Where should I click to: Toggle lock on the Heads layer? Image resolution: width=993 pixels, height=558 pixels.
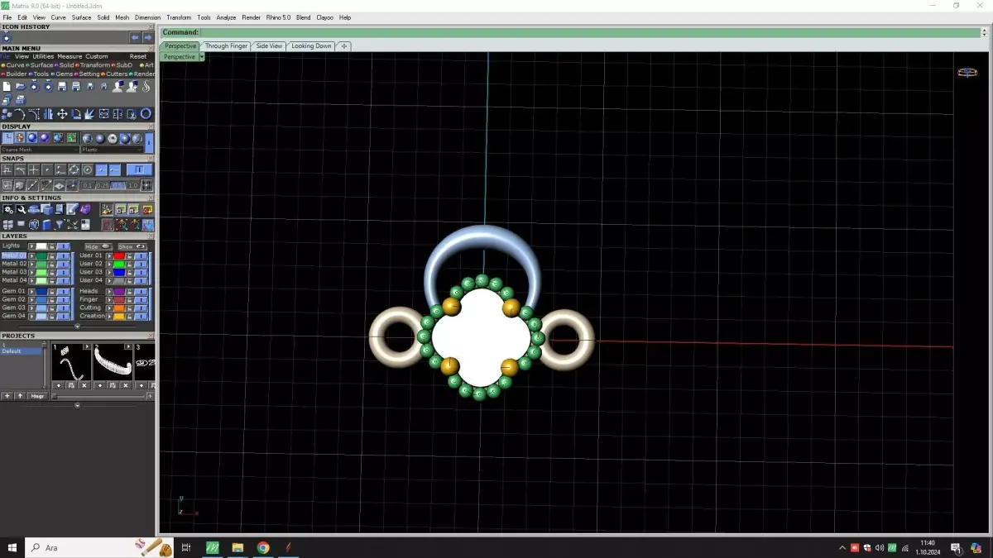pyautogui.click(x=129, y=292)
